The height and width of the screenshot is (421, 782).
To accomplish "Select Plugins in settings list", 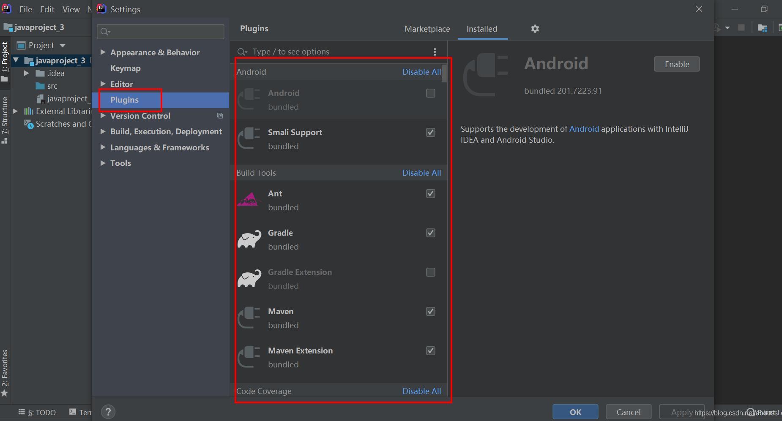I will point(160,100).
